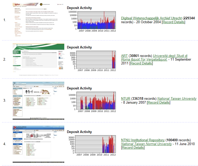Screen dimensions: 198x166
Task: Click the Tor Vergata ART website thumbnail
Action: click(38, 60)
